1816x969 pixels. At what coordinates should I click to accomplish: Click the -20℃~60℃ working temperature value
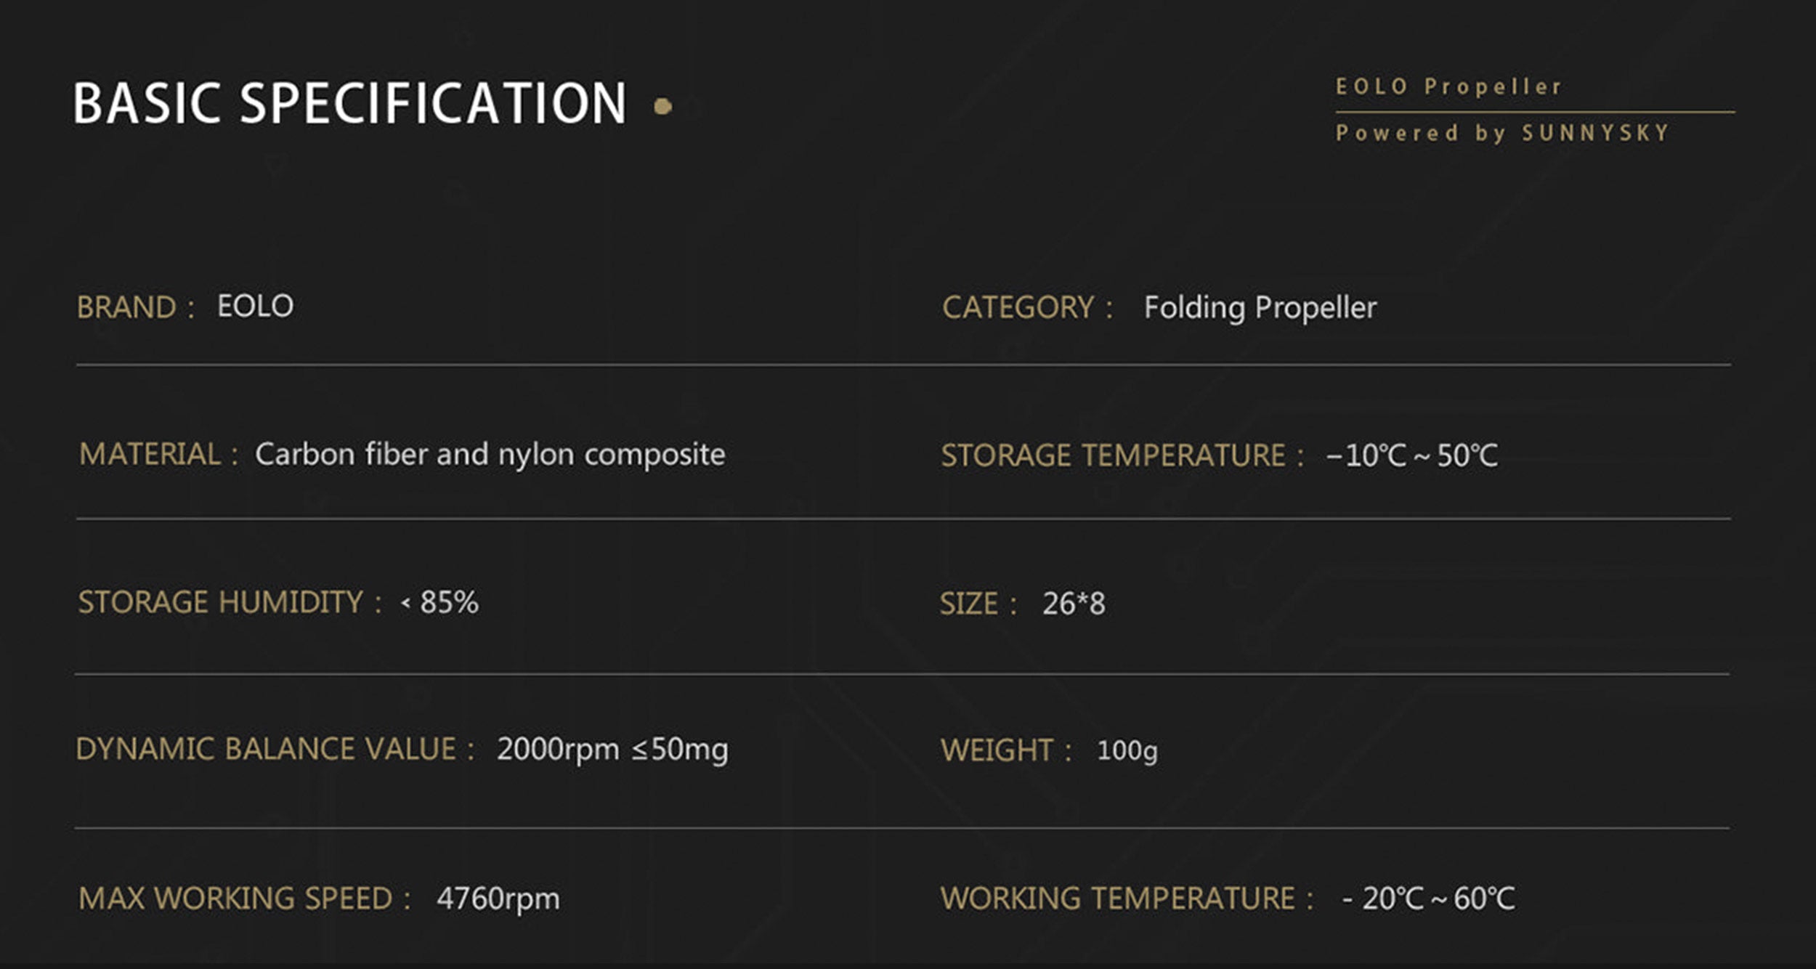1428,899
